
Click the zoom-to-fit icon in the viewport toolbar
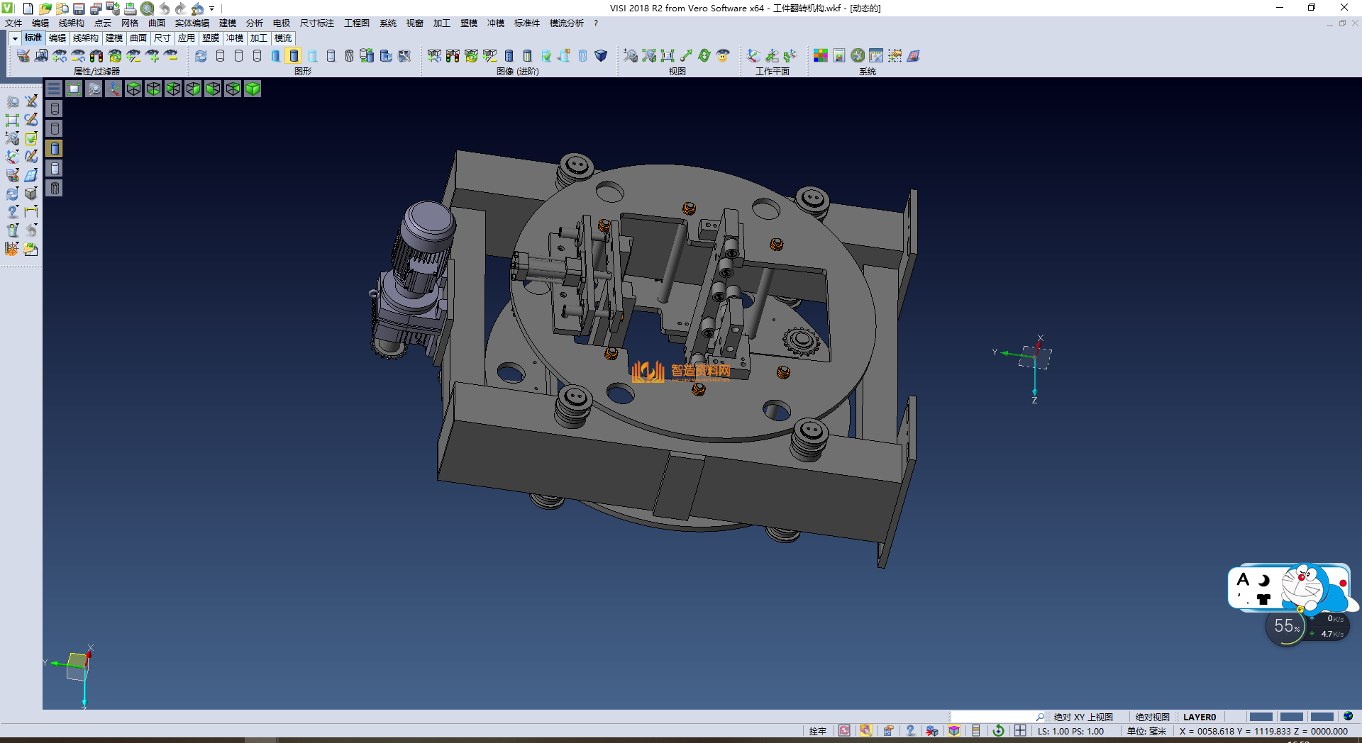[x=74, y=89]
